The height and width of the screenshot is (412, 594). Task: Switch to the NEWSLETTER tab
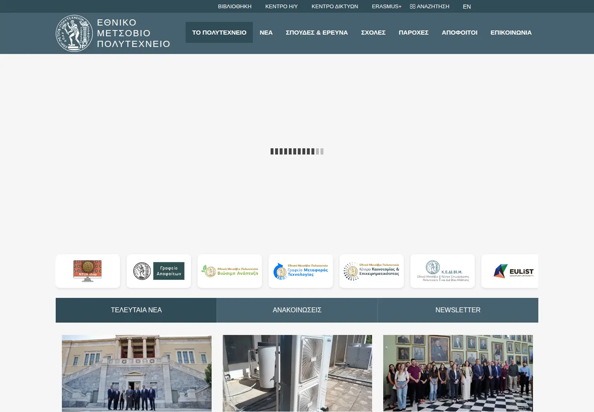458,310
